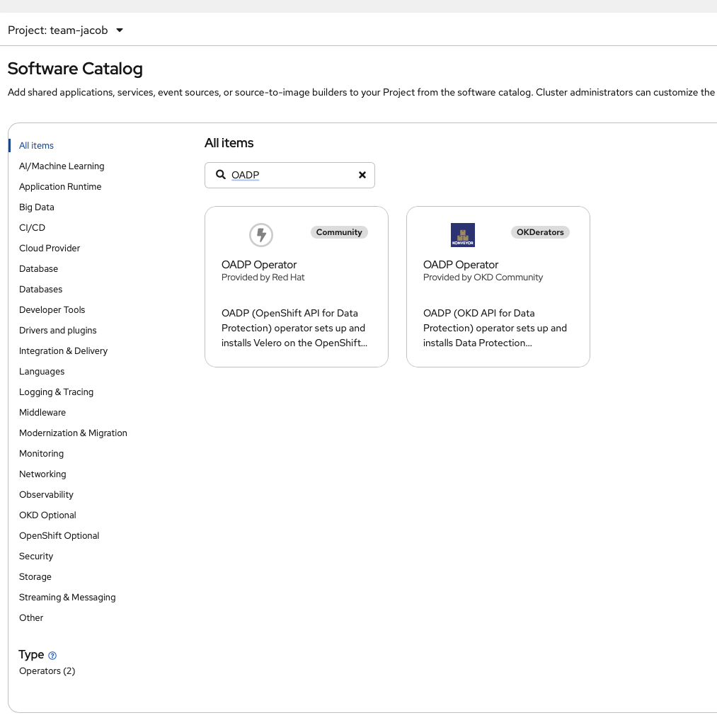Image resolution: width=717 pixels, height=725 pixels.
Task: Select the AI/Machine Learning category
Action: pos(62,166)
